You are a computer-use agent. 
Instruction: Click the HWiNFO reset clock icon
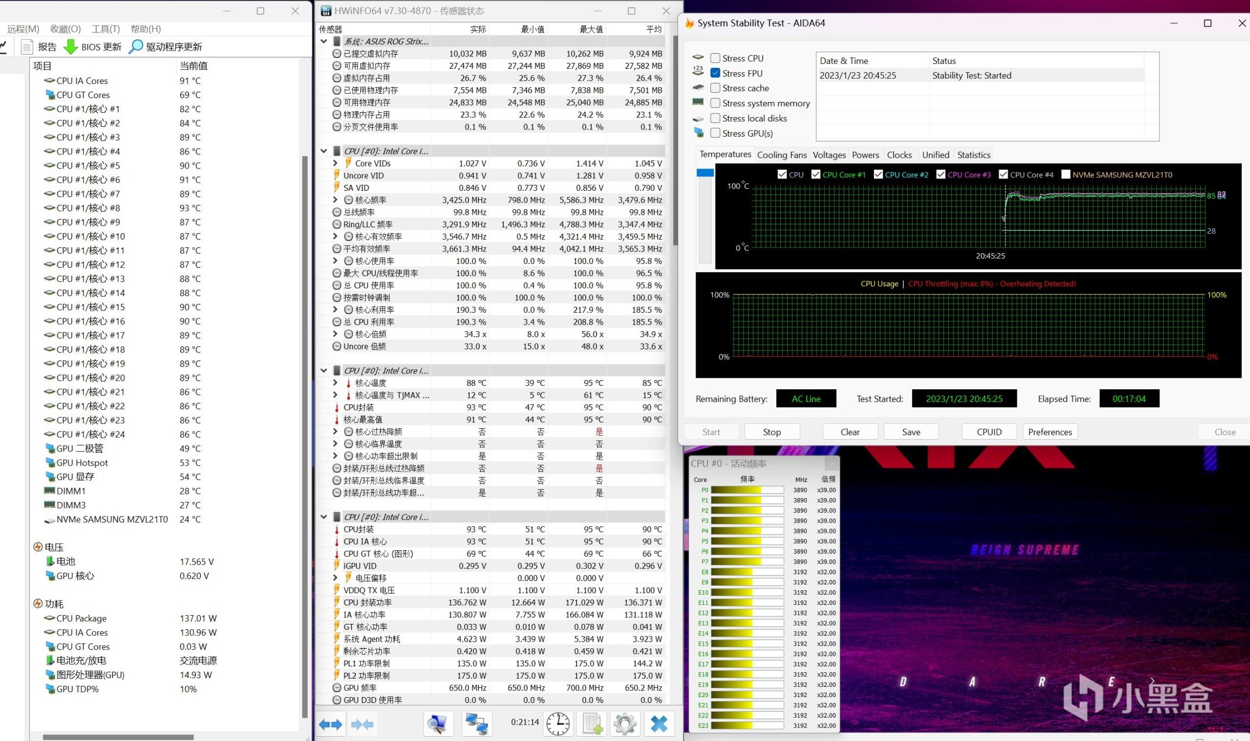pos(558,724)
